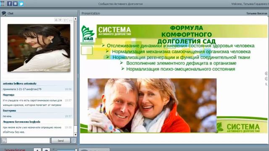Click the zoom in icon on presentation edge
Image resolution: width=269 pixels, height=151 pixels.
coord(266,73)
